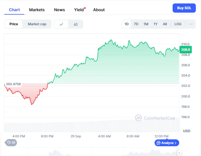The height and width of the screenshot is (156, 201).
Task: Select the 1Y time range
Action: click(x=155, y=24)
